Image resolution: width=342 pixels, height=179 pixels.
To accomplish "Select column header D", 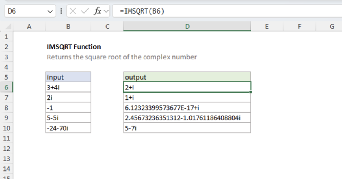I will point(187,26).
